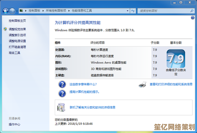Click shield icon beside 调整视觉效果
Viewport: 197px width, 133px height.
click(x=5, y=29)
